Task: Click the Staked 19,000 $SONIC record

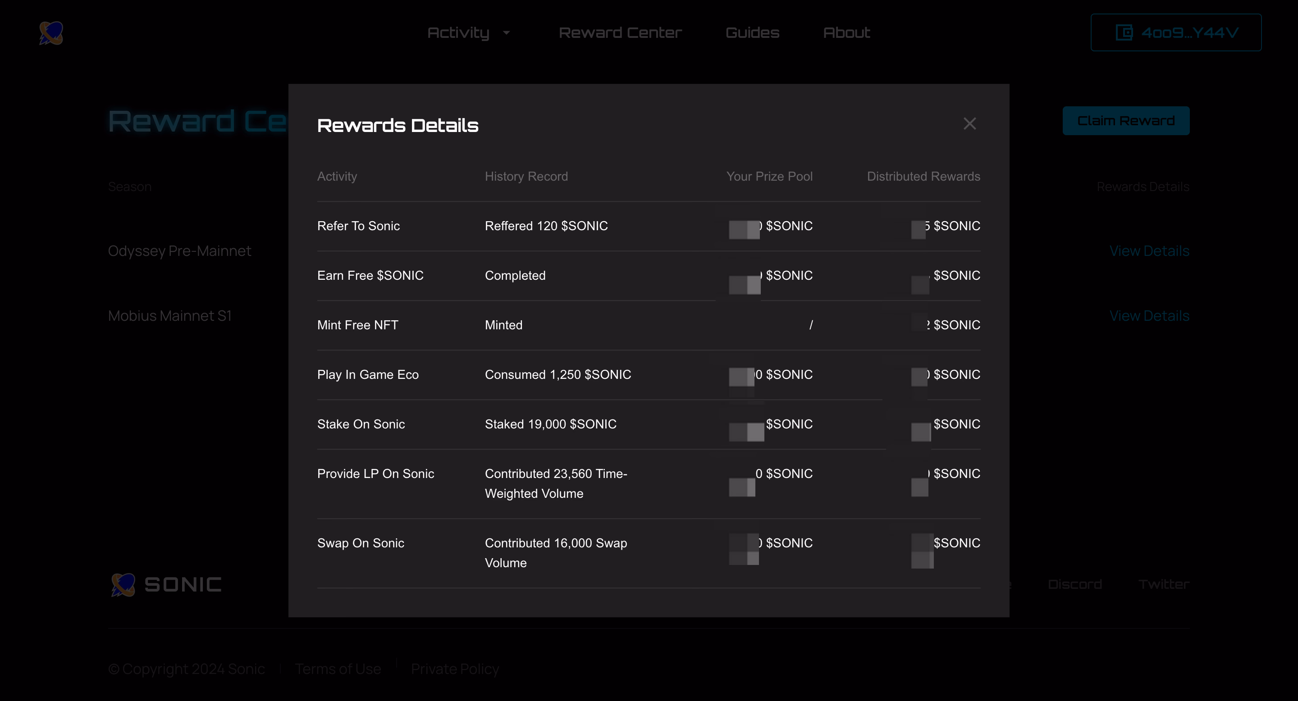Action: point(551,424)
